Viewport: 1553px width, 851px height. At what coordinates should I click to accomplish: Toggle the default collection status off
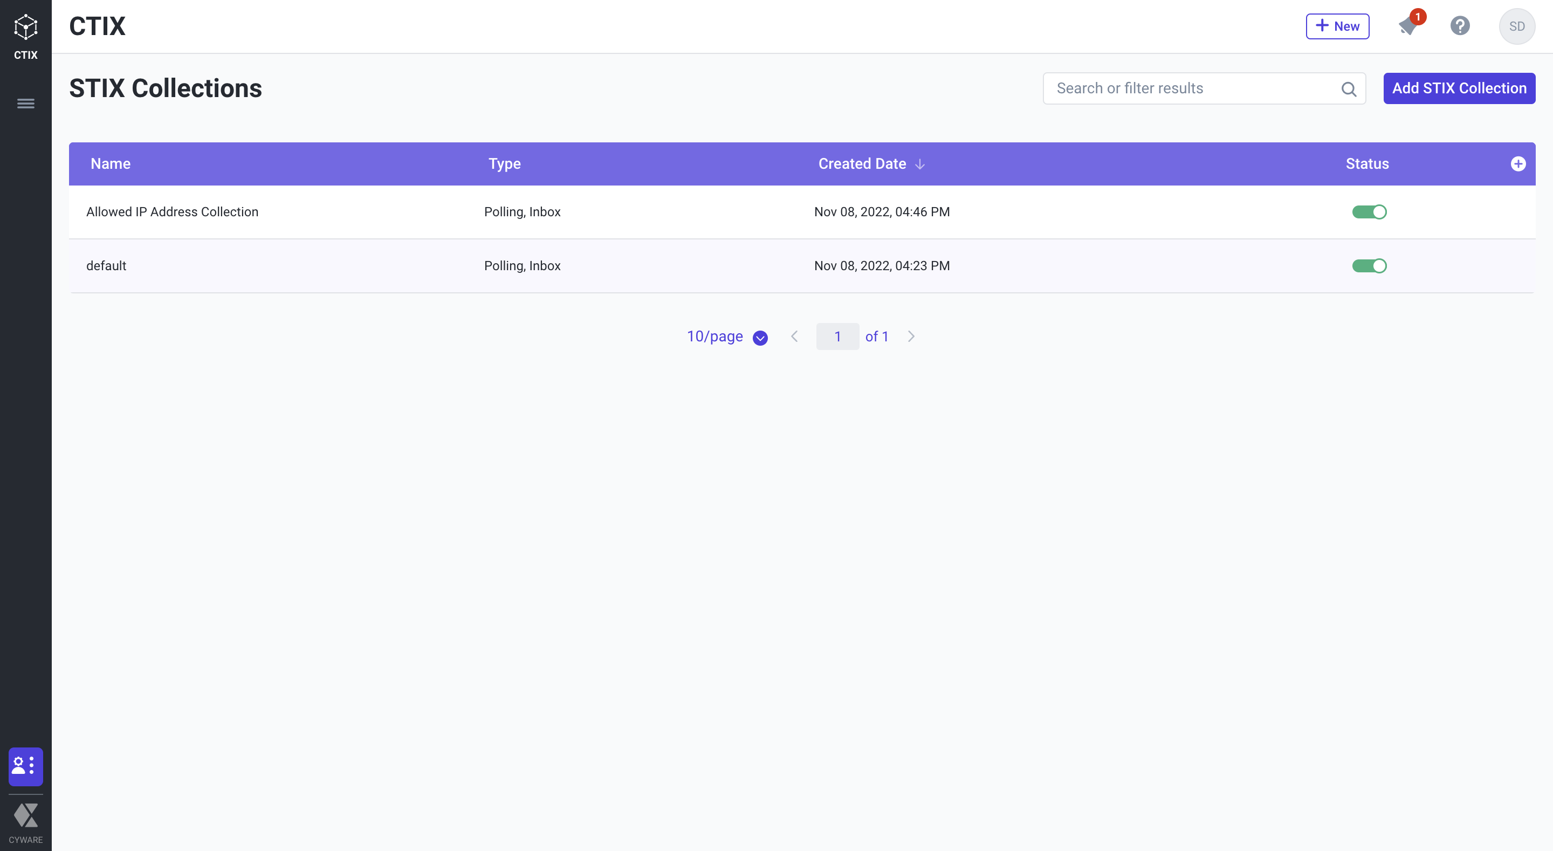point(1369,266)
